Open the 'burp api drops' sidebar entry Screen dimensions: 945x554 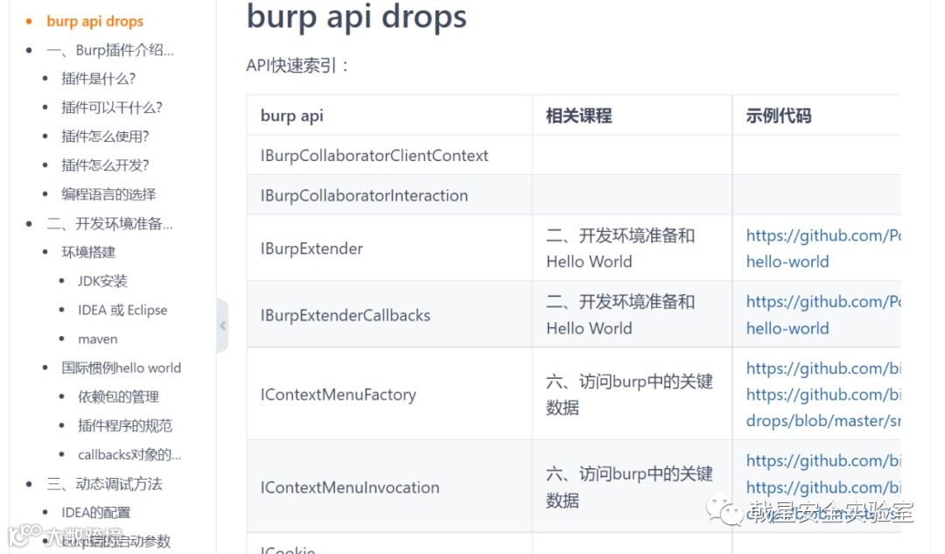94,21
